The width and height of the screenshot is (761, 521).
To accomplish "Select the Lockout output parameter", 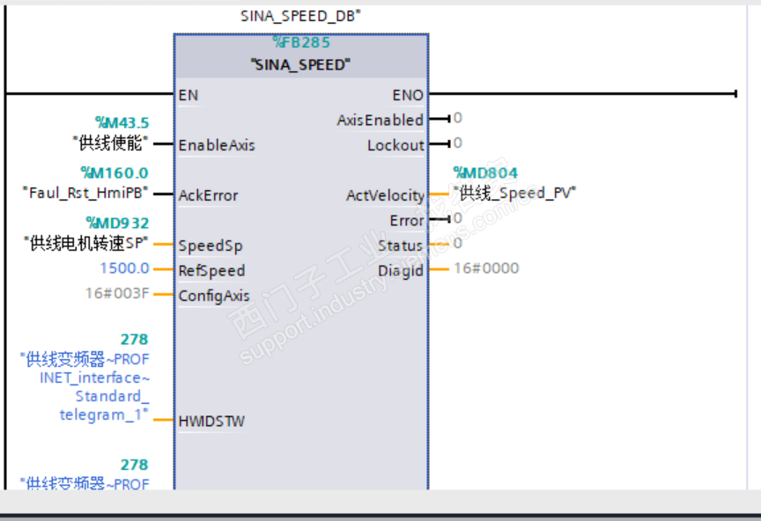I will coord(395,145).
